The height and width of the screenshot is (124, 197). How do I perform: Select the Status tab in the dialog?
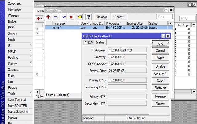pyautogui.click(x=100, y=43)
